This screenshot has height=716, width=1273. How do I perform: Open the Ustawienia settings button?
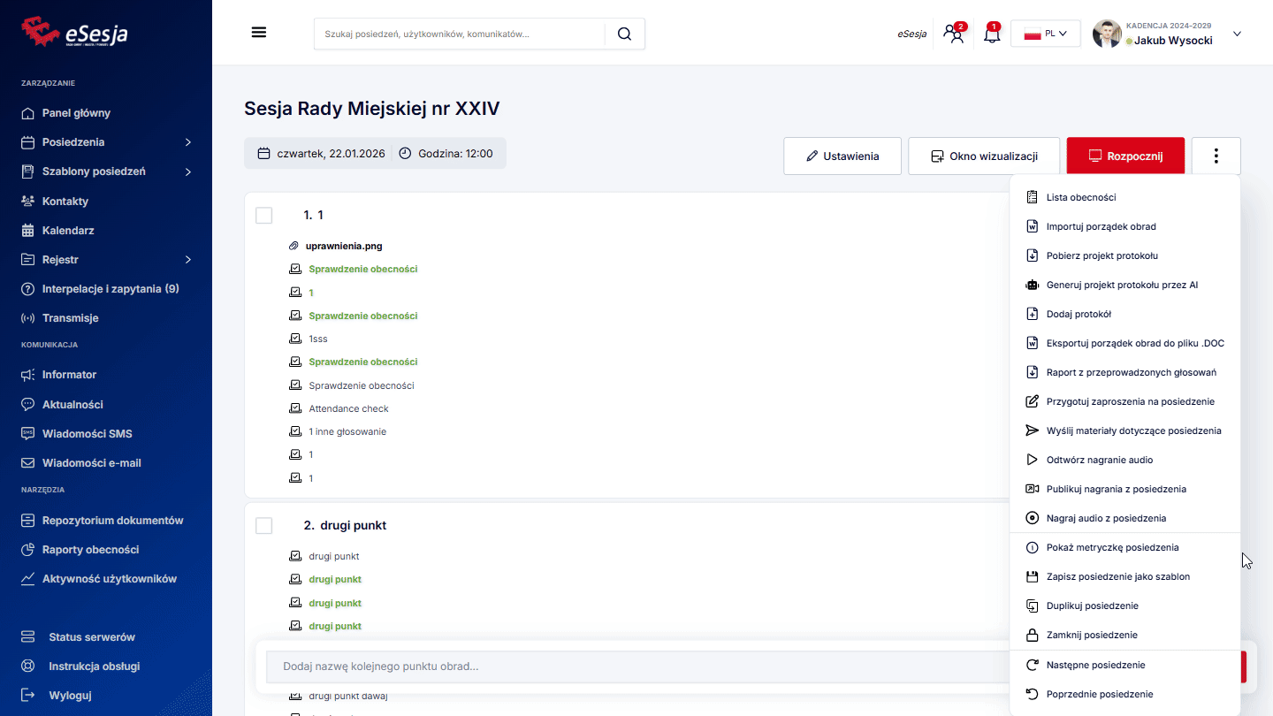click(x=842, y=156)
